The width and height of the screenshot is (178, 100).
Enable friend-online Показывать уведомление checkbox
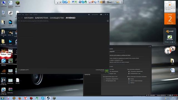(104, 79)
